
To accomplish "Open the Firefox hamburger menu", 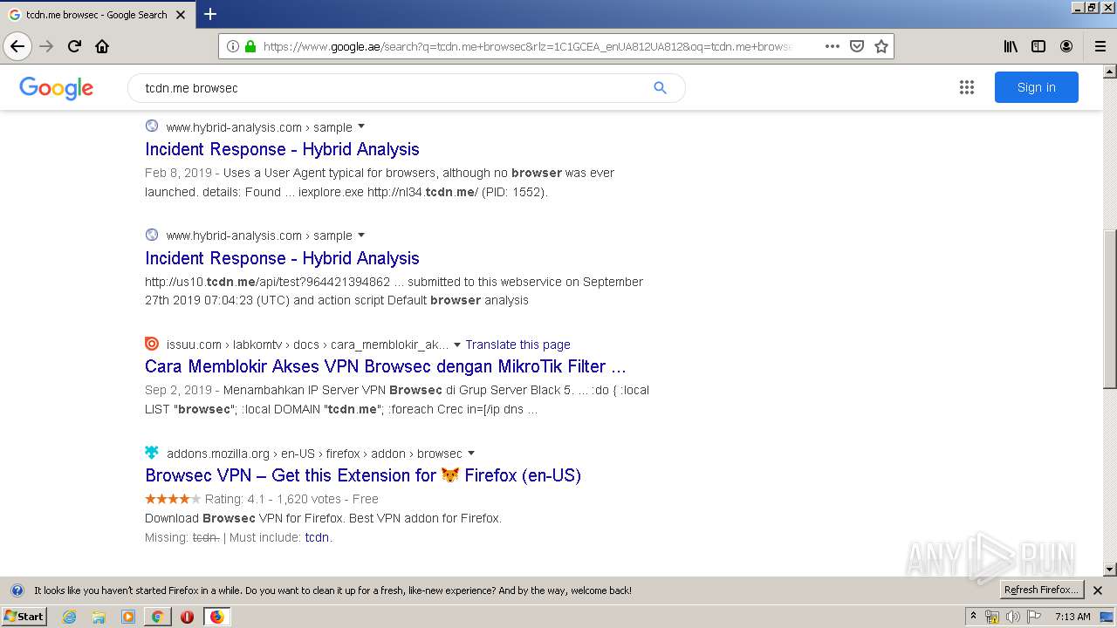I will point(1100,46).
